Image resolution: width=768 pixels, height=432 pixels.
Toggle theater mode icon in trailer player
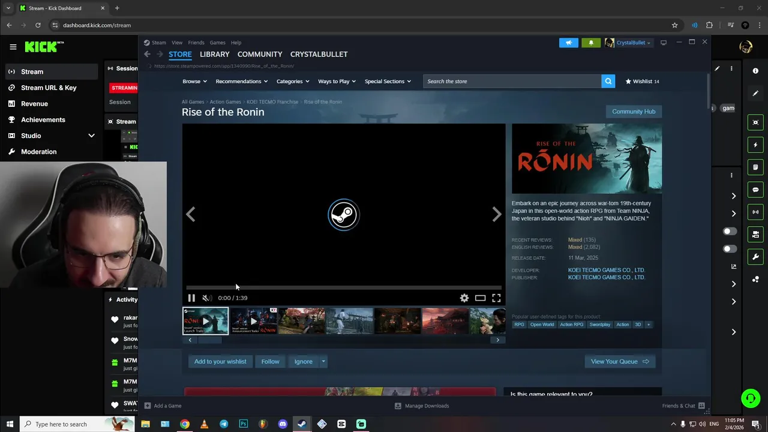tap(480, 298)
